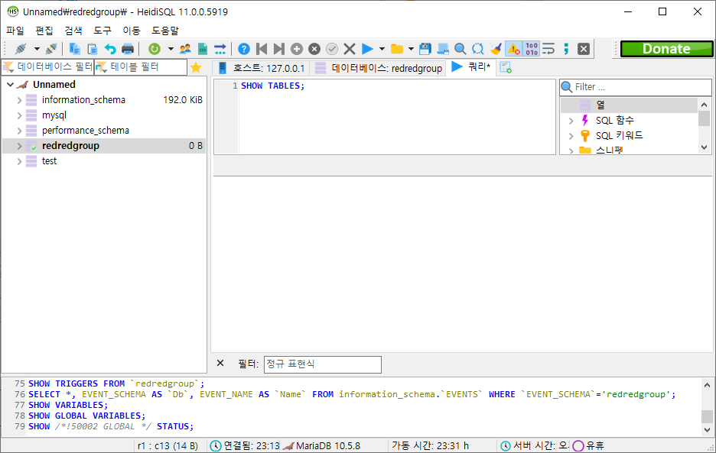The height and width of the screenshot is (453, 716).
Task: Open the user manager icon
Action: 185,49
